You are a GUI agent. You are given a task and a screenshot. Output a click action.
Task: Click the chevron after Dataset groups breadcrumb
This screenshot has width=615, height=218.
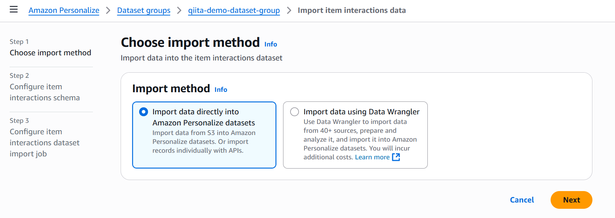(x=179, y=10)
